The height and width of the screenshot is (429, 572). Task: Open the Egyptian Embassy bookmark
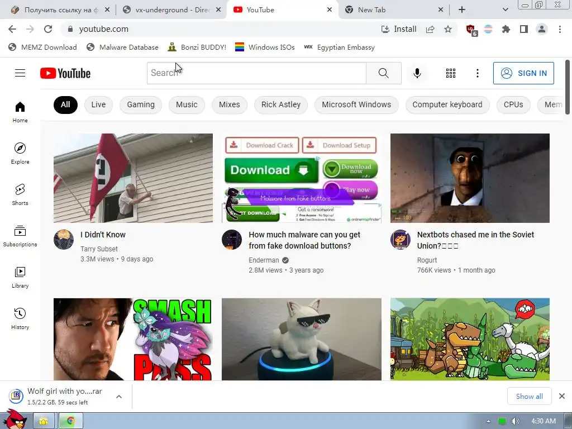point(339,47)
